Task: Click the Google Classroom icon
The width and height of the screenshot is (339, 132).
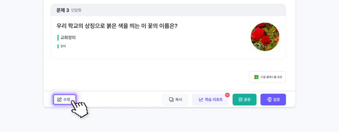Action: (x=256, y=77)
